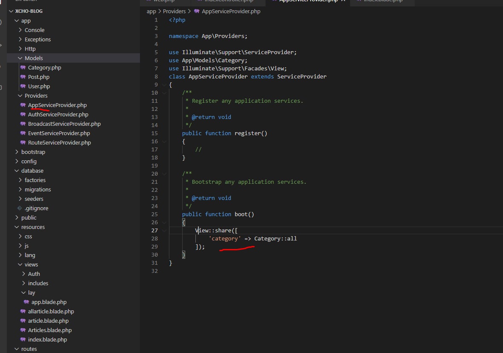Screen dimensions: 503x353
Task: Collapse the boot function block at line 26
Action: pyautogui.click(x=164, y=223)
